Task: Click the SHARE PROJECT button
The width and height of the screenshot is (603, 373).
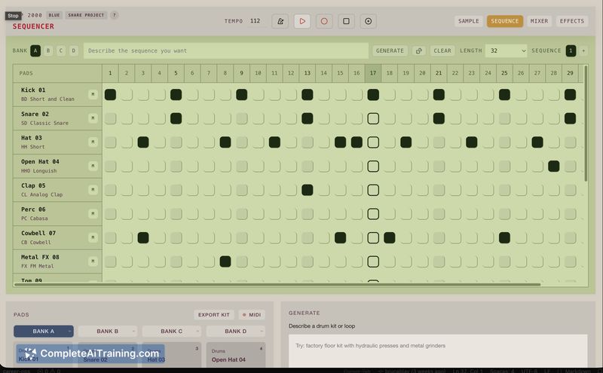Action: coord(86,15)
